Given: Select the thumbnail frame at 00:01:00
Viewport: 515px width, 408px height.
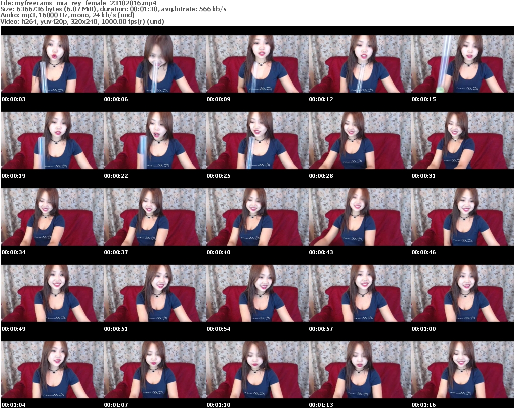Looking at the screenshot, I should [463, 293].
